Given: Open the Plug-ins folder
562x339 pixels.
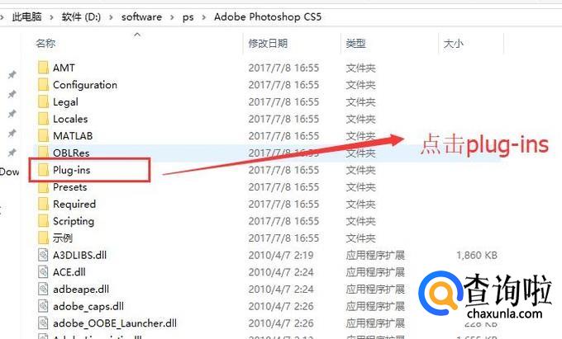Looking at the screenshot, I should click(71, 170).
